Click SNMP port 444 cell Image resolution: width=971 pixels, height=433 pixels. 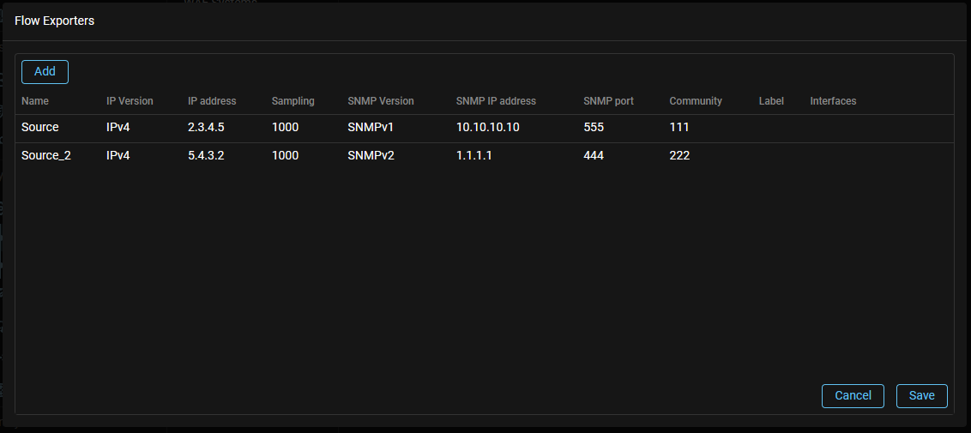(x=594, y=155)
